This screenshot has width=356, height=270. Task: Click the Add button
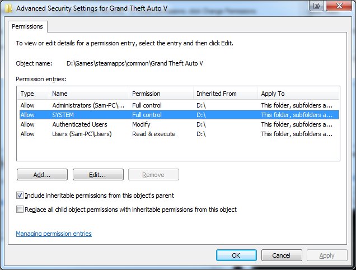tap(42, 175)
